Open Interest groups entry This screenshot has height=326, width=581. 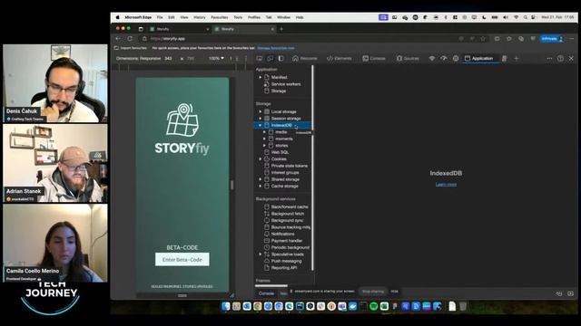coord(285,173)
